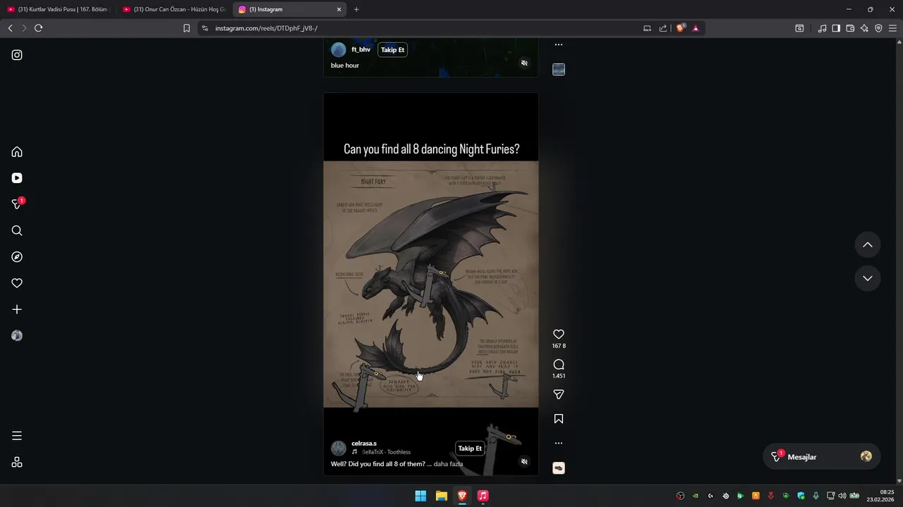This screenshot has width=903, height=507.
Task: Open the search magnifier in sidebar
Action: (x=17, y=231)
